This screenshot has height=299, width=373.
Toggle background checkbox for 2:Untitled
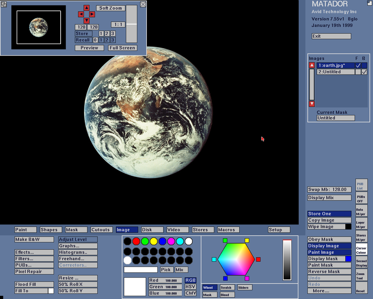click(x=364, y=72)
